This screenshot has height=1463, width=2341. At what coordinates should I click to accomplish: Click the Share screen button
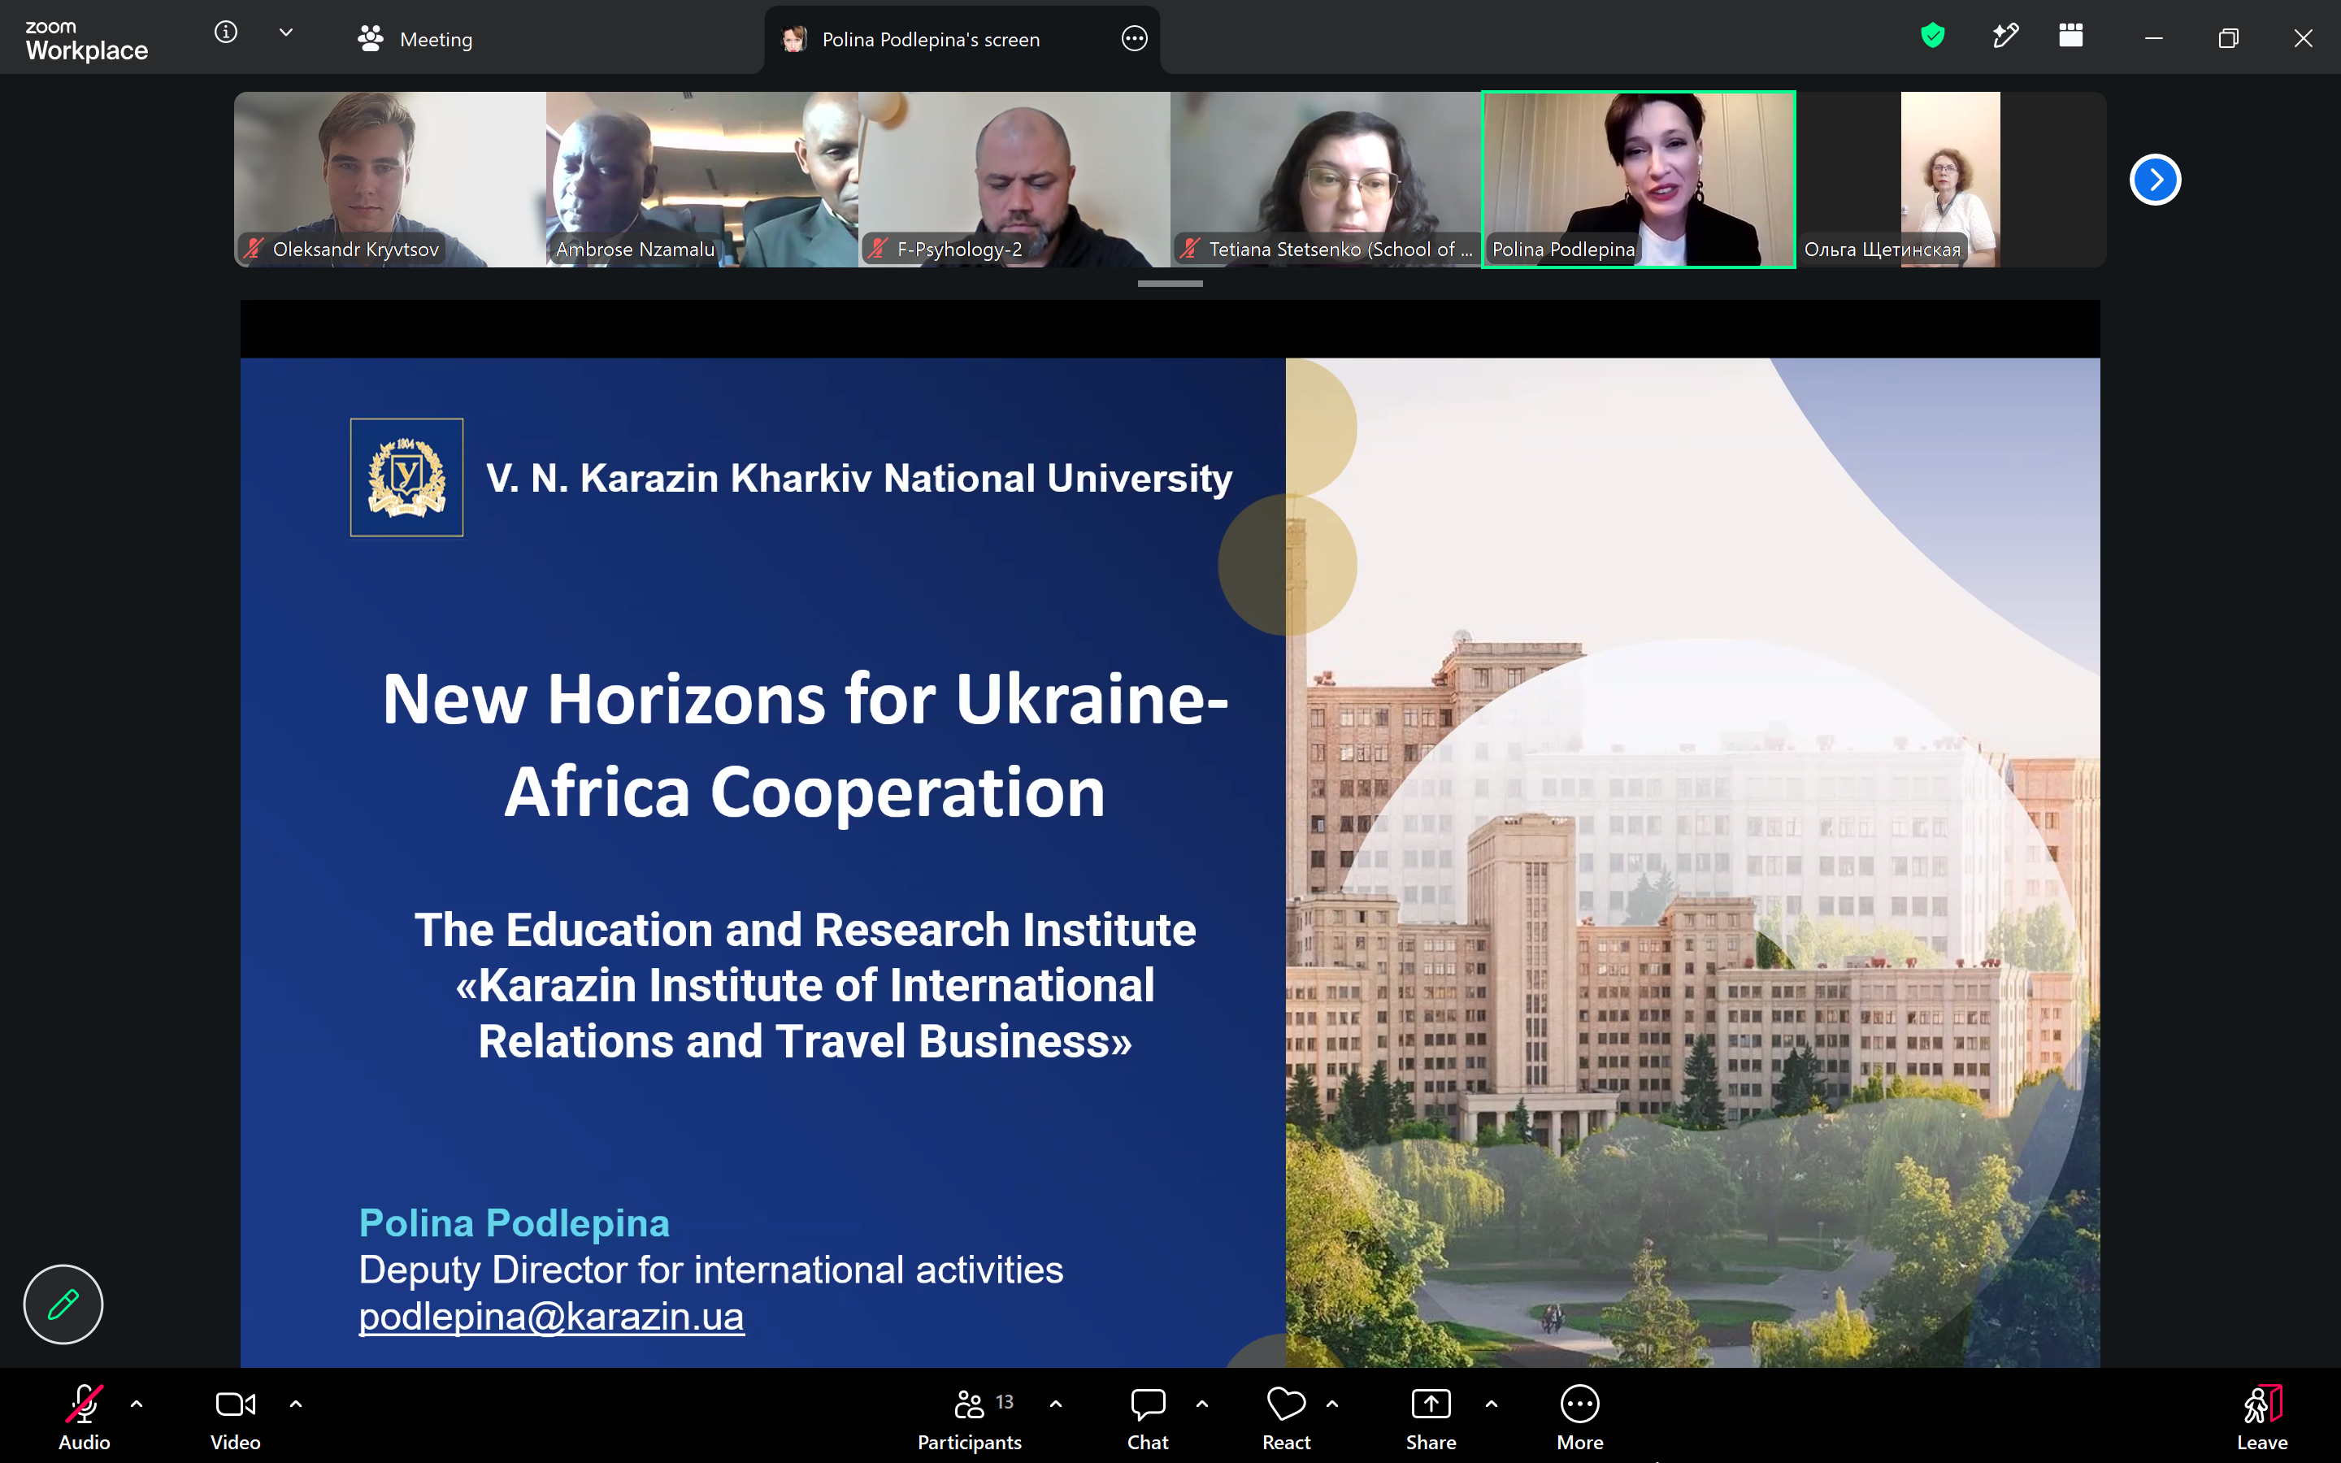click(x=1431, y=1417)
